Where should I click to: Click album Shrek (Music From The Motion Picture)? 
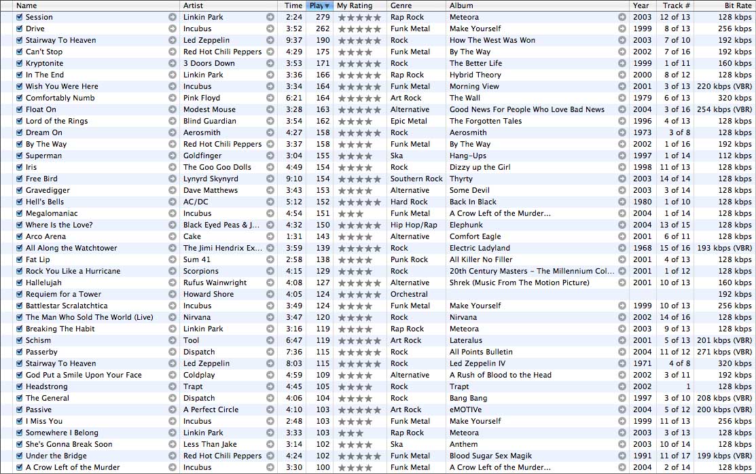[519, 282]
